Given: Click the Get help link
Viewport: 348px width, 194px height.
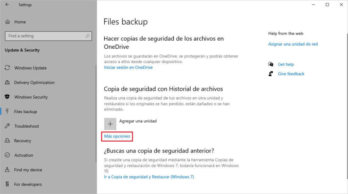Looking at the screenshot, I should coord(286,64).
